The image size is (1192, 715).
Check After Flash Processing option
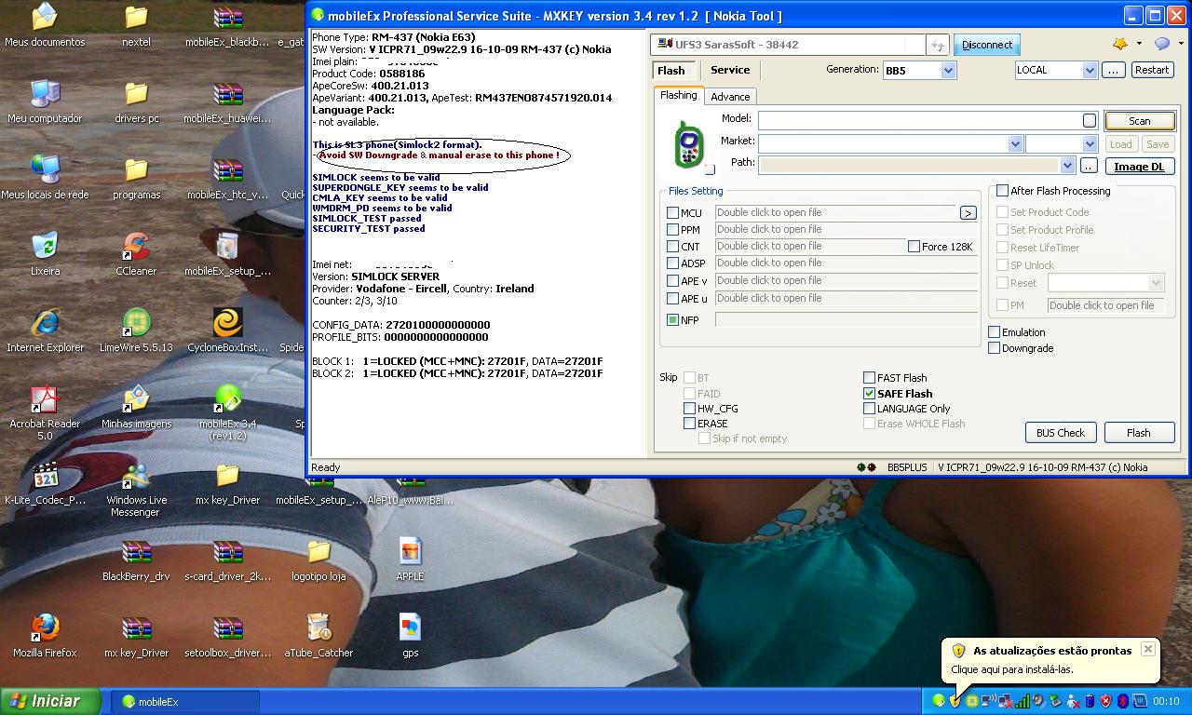point(1002,191)
